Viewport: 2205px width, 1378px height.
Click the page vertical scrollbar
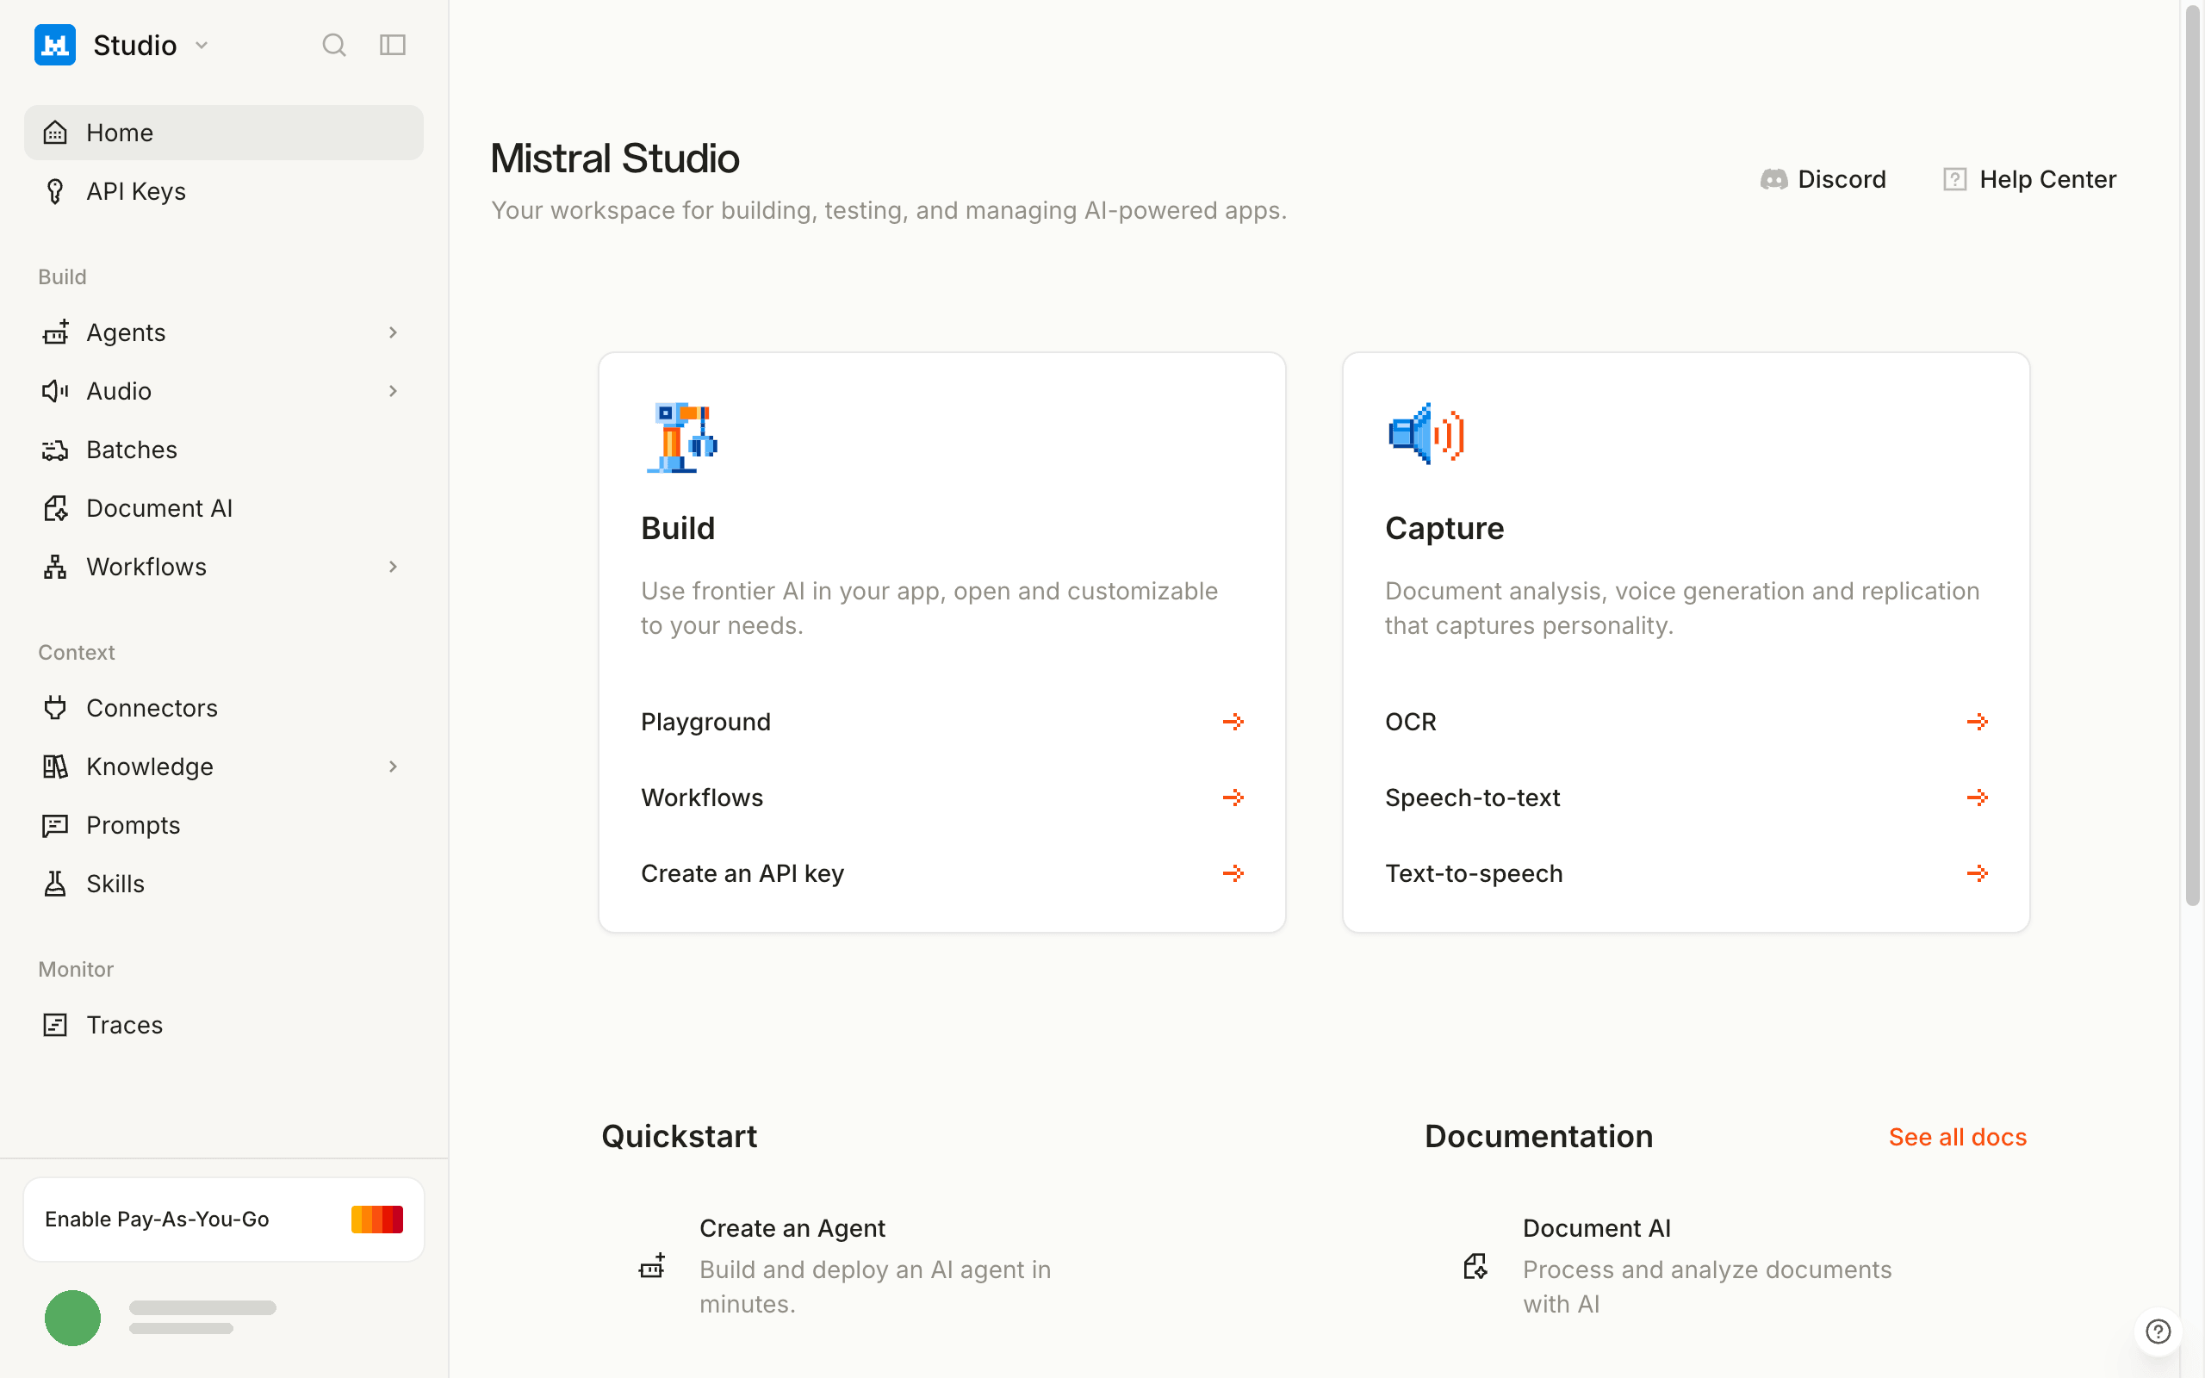pos(2193,456)
